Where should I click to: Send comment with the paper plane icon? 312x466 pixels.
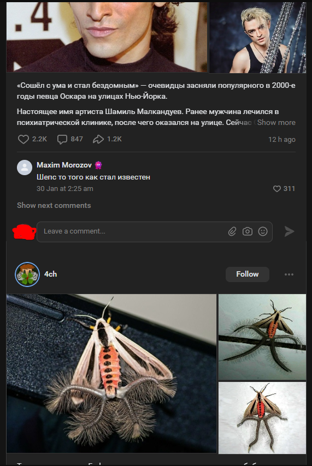(289, 231)
